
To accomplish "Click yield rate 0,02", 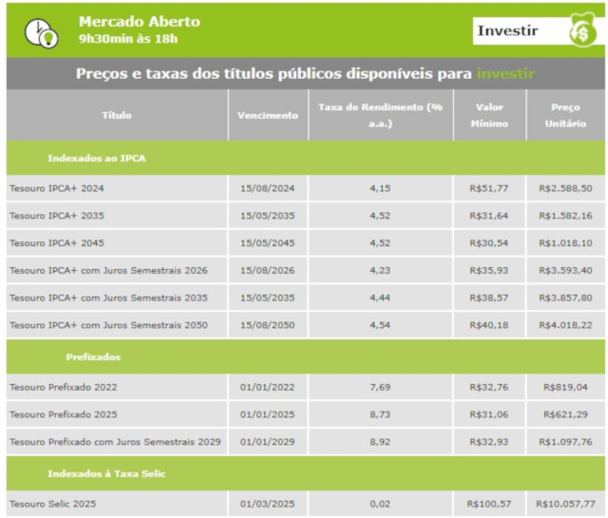I will click(380, 504).
